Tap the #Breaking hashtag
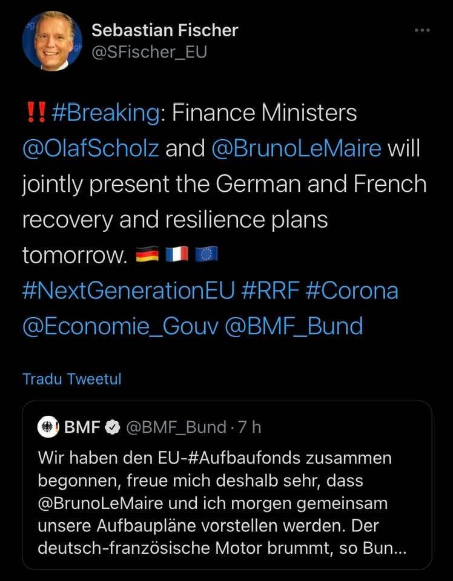Image resolution: width=453 pixels, height=581 pixels. tap(107, 113)
